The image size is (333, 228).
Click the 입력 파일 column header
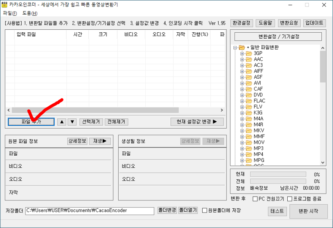pos(41,34)
